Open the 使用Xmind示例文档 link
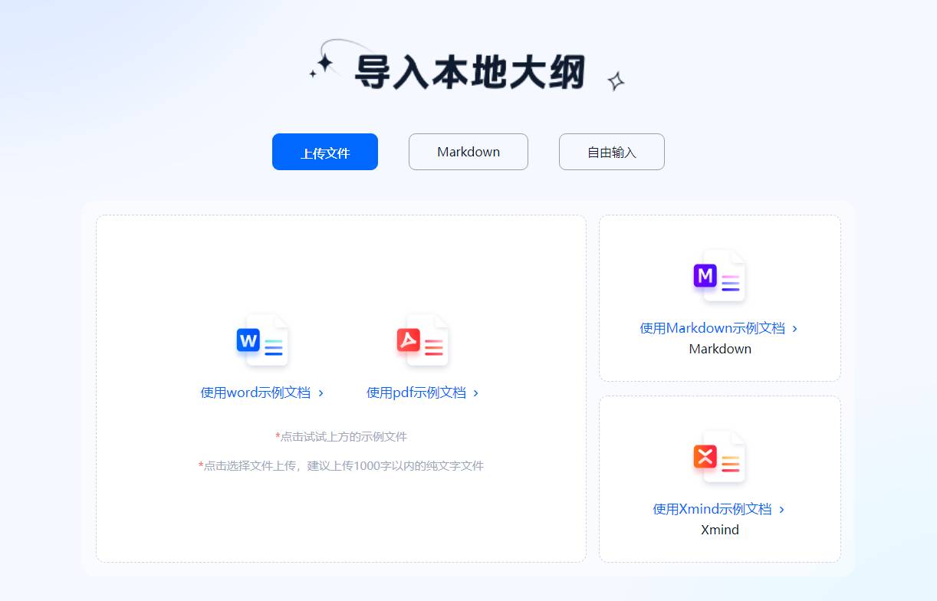 pos(712,509)
